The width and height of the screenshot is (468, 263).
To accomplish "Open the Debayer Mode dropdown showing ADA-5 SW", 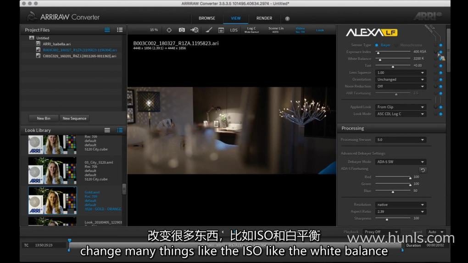I will (400, 162).
